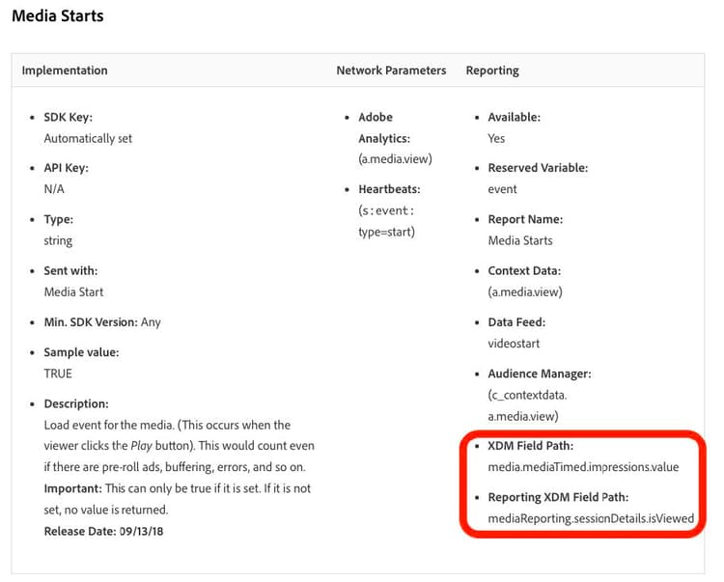This screenshot has height=582, width=724.
Task: Click the Media Starts heading
Action: pos(58,15)
